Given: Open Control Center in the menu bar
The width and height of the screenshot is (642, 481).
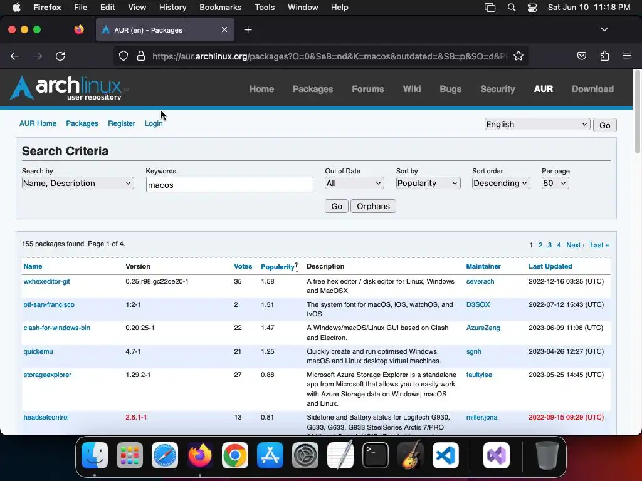Looking at the screenshot, I should pos(532,8).
